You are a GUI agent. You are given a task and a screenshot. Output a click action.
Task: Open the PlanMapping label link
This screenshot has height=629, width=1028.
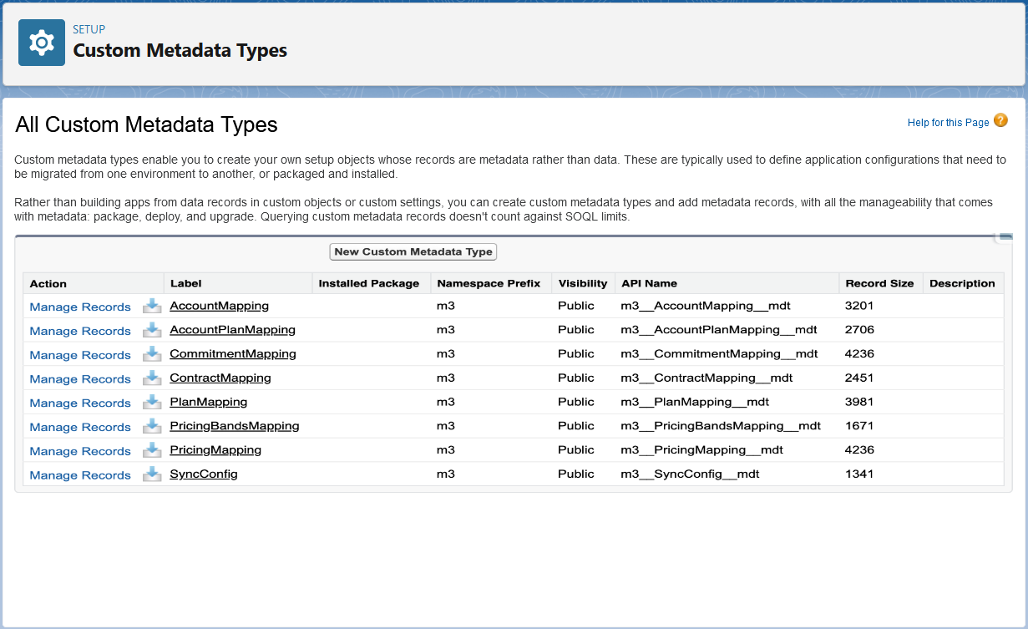pos(209,402)
